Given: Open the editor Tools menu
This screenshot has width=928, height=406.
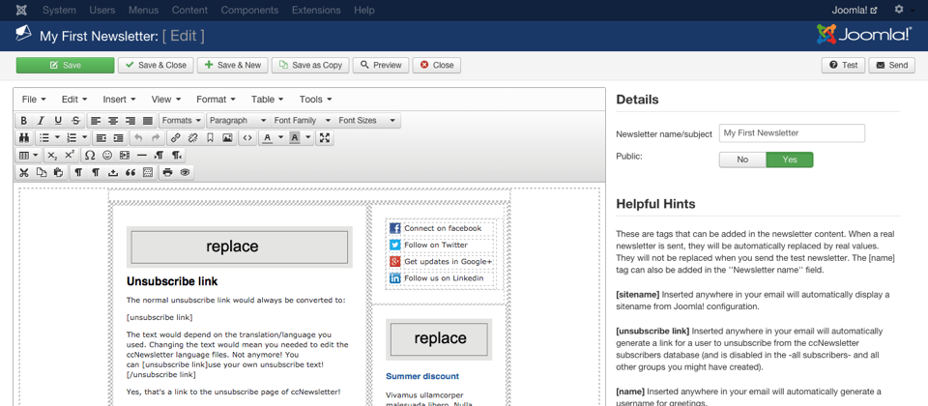Looking at the screenshot, I should [x=315, y=100].
